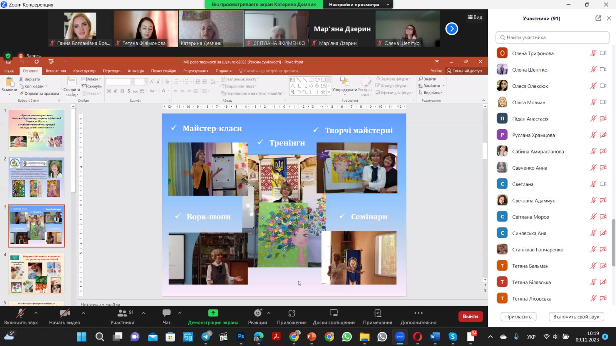
Task: Click the Share Screen icon
Action: tap(213, 313)
